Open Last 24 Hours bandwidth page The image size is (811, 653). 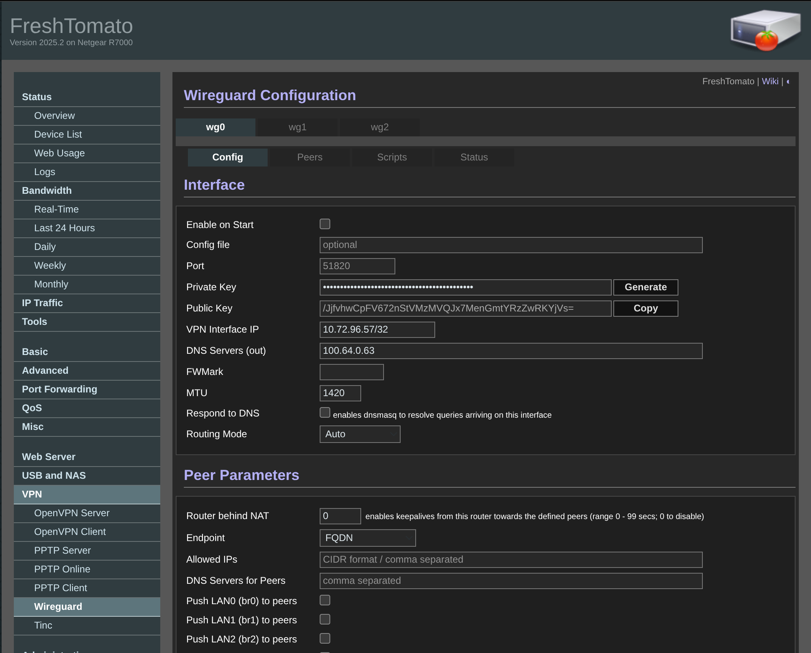click(x=87, y=228)
